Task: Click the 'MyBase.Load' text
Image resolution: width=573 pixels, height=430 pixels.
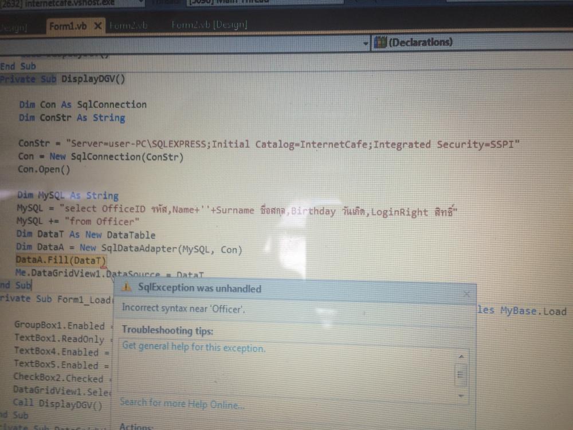Action: pyautogui.click(x=533, y=311)
